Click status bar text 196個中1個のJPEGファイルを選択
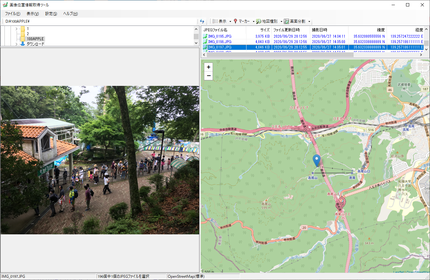 coord(123,276)
